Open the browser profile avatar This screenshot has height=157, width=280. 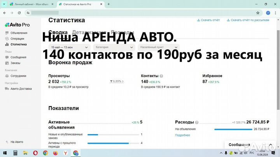pyautogui.click(x=268, y=13)
